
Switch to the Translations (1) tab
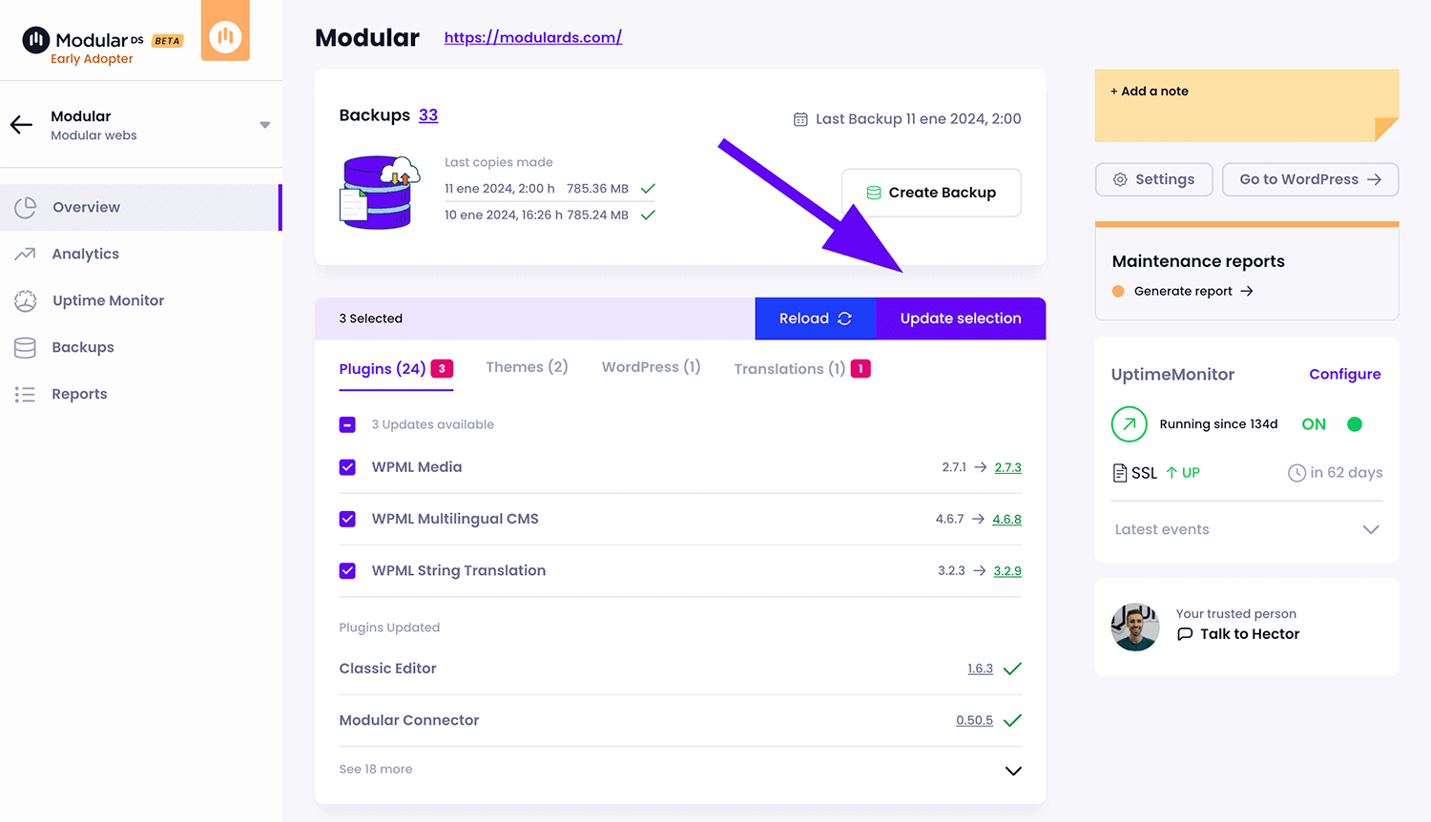coord(801,369)
